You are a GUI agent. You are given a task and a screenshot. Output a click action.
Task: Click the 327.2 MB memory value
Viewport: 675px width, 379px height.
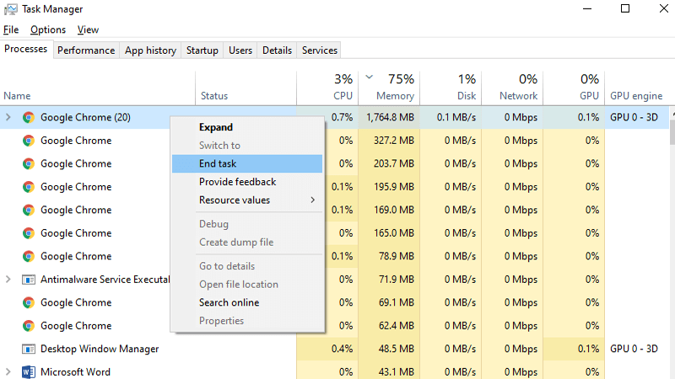pos(393,141)
